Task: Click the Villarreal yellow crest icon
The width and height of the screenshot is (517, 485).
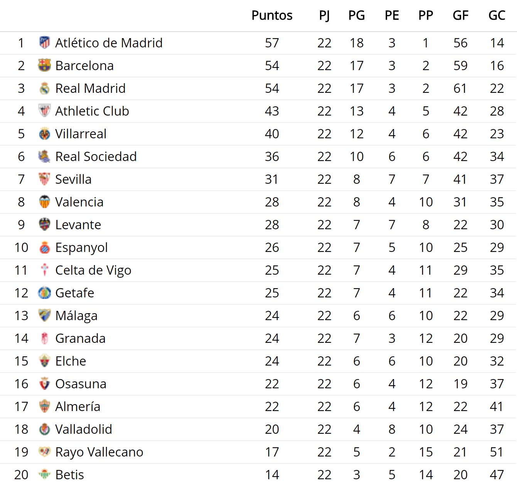Action: click(45, 134)
